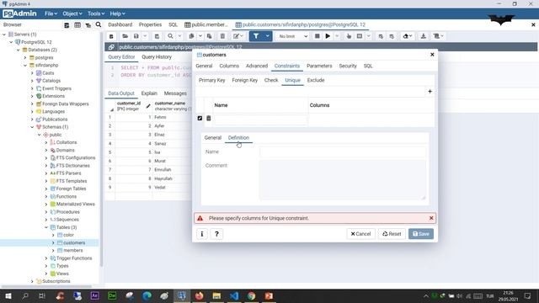Switch to the Messages tab
Viewport: 539px width, 303px height.
[175, 93]
